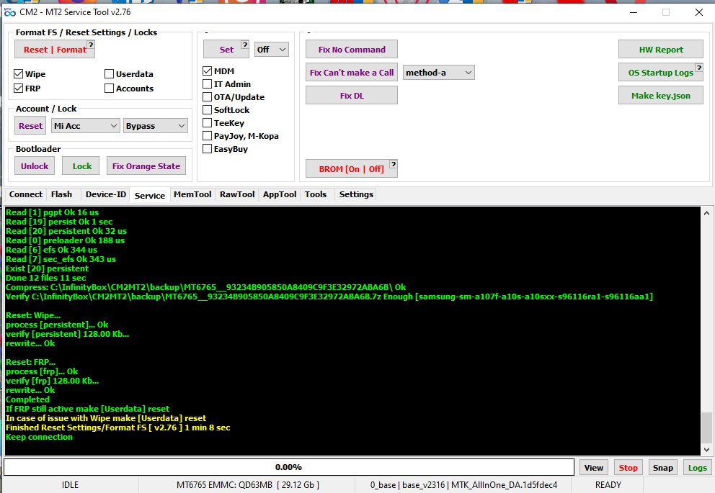This screenshot has height=493, width=715.
Task: Open the Mi Acc account dropdown
Action: (85, 126)
